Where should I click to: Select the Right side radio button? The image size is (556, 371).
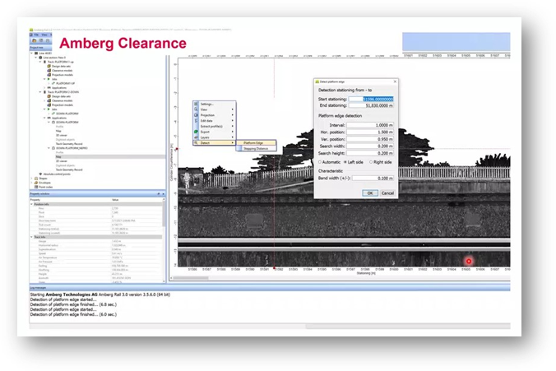tap(373, 162)
